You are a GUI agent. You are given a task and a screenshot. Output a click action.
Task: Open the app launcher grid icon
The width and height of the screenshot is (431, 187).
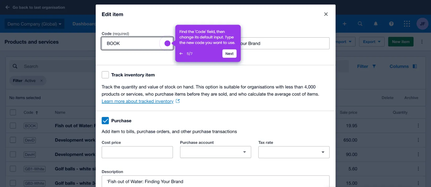click(x=407, y=24)
